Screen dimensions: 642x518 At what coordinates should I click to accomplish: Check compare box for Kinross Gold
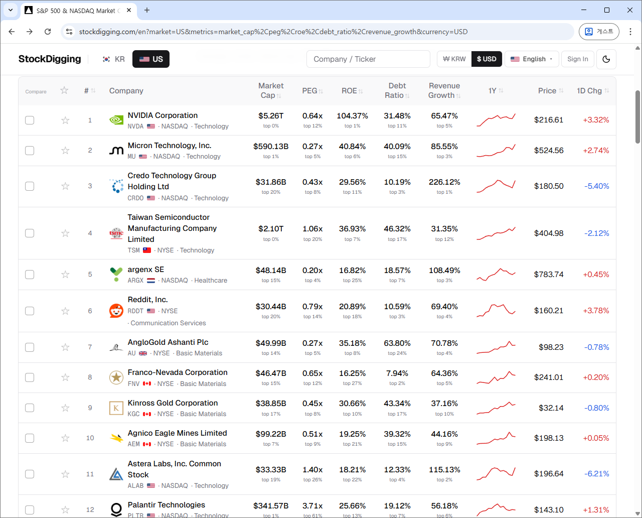(x=30, y=408)
